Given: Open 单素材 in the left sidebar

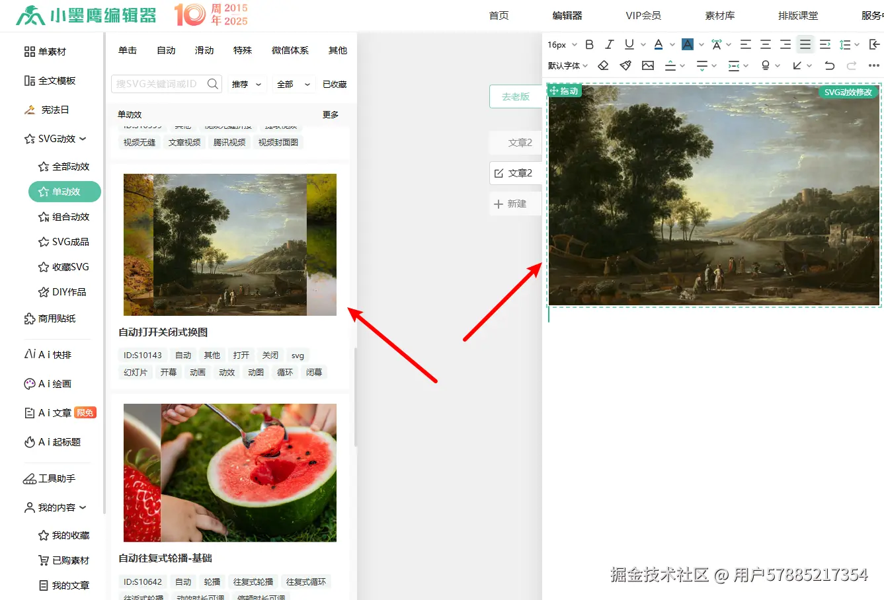Looking at the screenshot, I should [45, 52].
